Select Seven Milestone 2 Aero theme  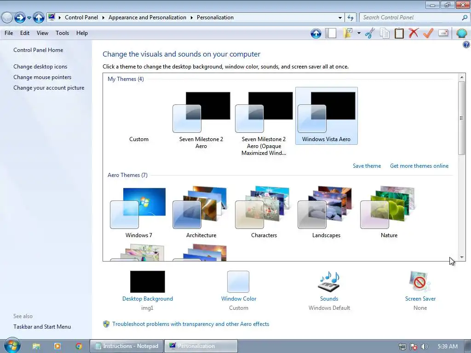coord(201,119)
